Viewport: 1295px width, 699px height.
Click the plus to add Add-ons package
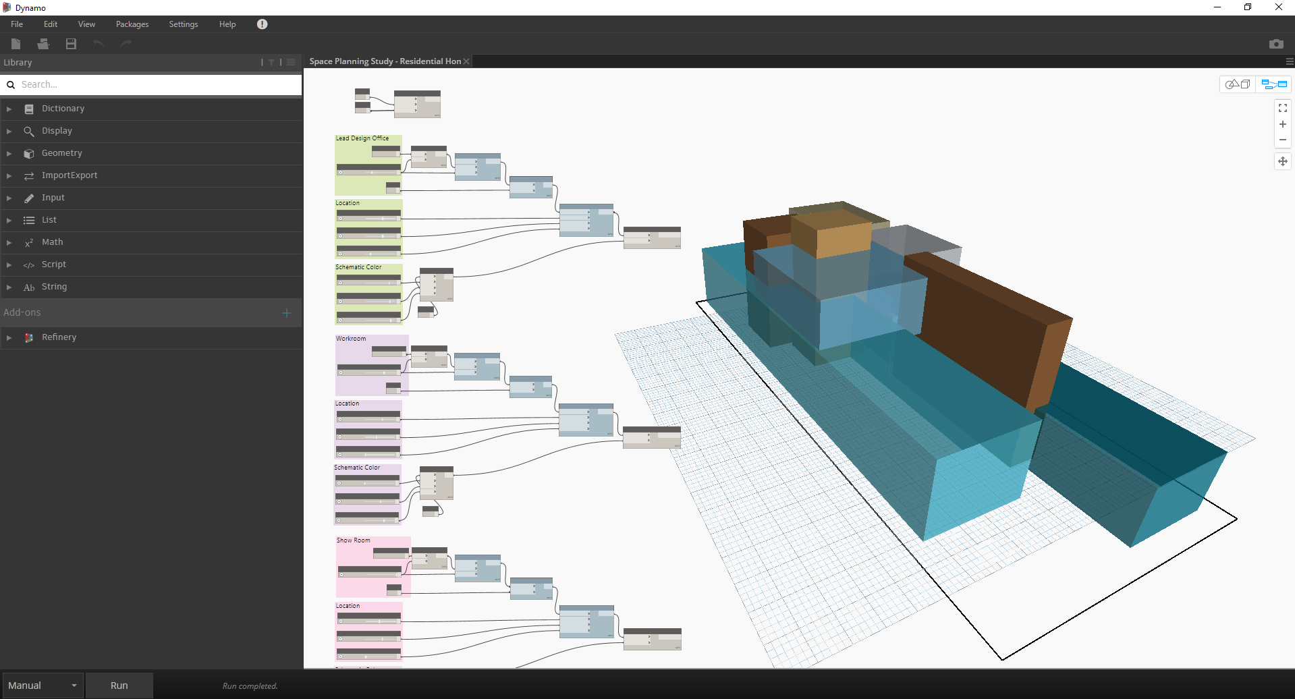[286, 312]
